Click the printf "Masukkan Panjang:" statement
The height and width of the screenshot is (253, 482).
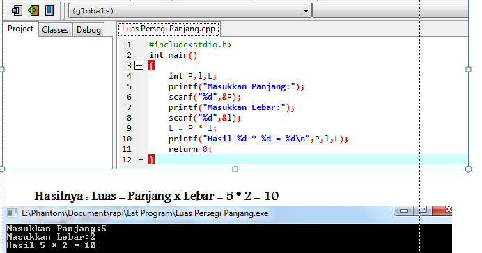[x=236, y=86]
